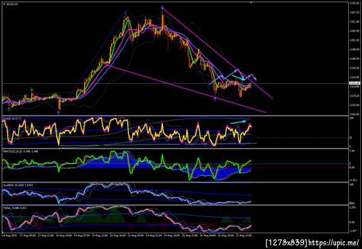Click the GOLD,H1 chart title label
This screenshot has height=249, width=362.
point(12,4)
